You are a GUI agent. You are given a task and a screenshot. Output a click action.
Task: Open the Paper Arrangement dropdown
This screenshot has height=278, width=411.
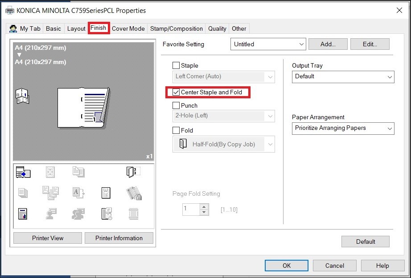point(343,128)
